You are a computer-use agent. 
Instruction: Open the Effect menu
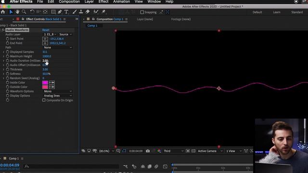tap(103, 1)
